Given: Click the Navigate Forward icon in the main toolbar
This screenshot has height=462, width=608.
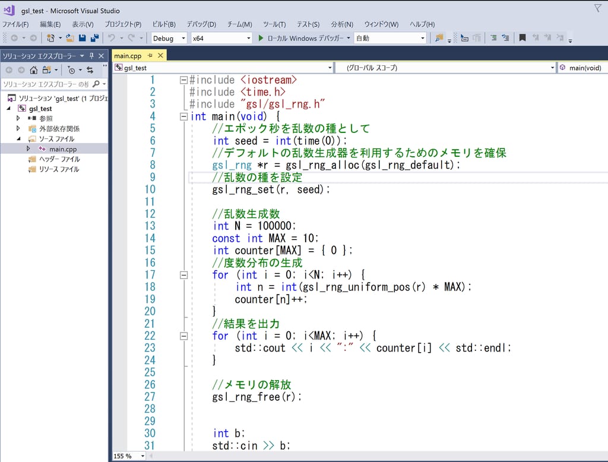Looking at the screenshot, I should coord(33,38).
